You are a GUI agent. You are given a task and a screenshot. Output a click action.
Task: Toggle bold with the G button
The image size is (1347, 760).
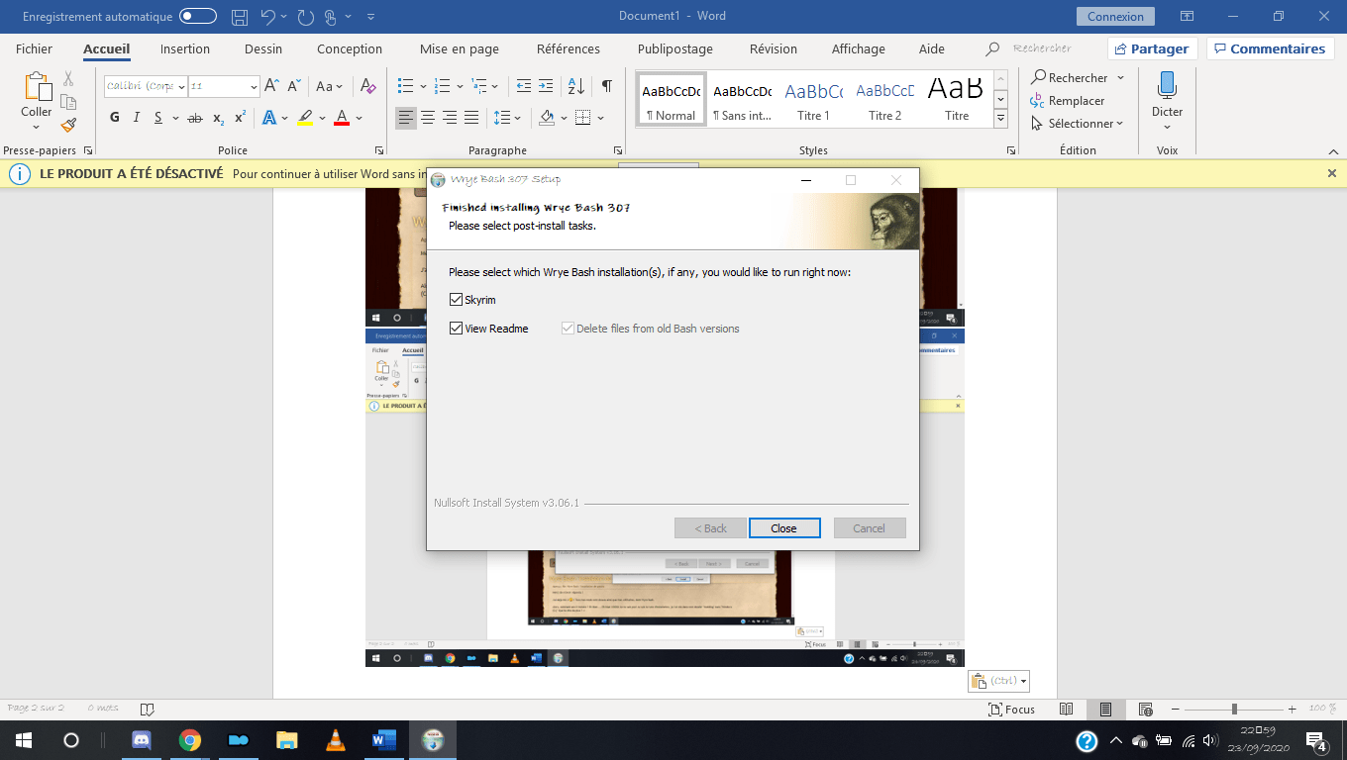pyautogui.click(x=114, y=118)
